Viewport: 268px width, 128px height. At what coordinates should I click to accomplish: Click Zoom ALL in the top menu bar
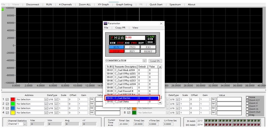(x=85, y=5)
